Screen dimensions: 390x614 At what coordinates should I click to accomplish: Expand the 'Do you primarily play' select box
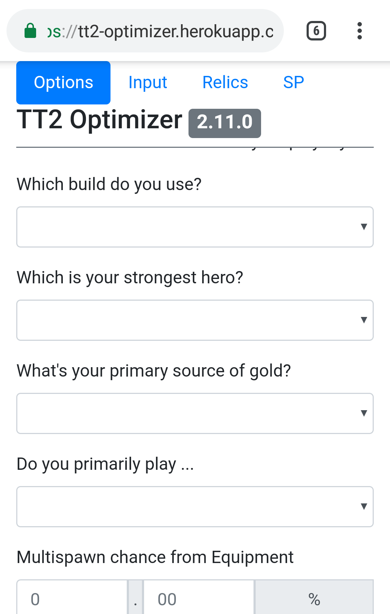[x=195, y=507]
